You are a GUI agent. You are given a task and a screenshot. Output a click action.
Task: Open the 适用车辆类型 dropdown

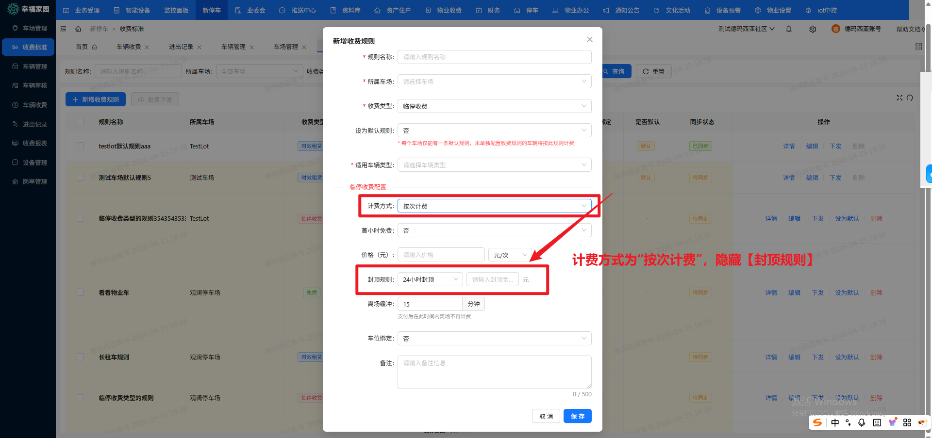pyautogui.click(x=494, y=165)
